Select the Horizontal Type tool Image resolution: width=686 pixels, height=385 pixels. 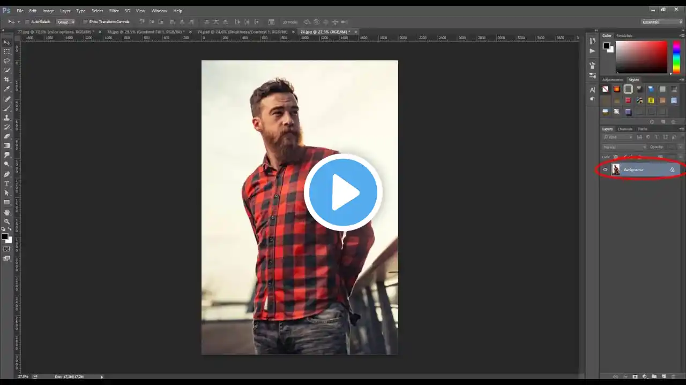click(7, 183)
